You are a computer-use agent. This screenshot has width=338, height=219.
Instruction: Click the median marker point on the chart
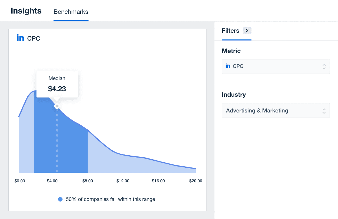[x=57, y=106]
